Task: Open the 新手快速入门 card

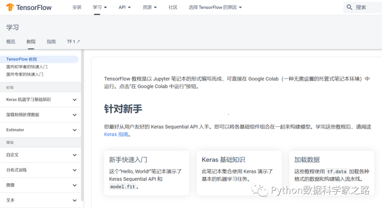Action: (146, 173)
